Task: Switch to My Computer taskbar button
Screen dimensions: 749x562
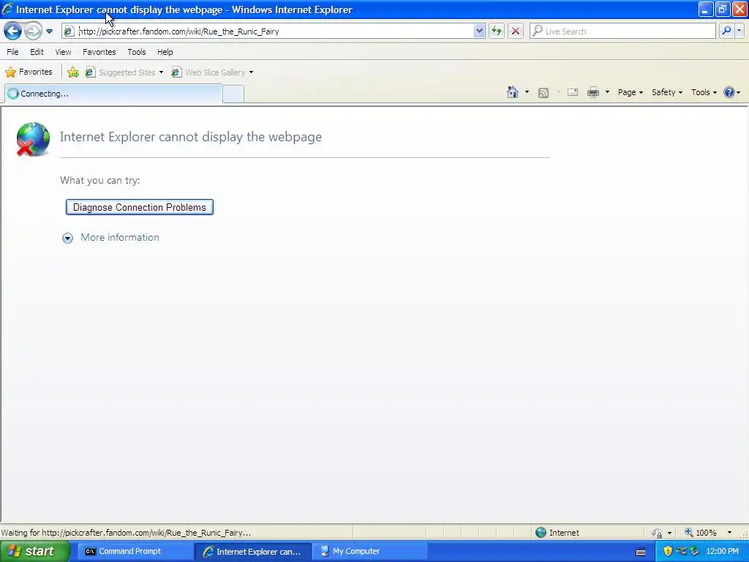Action: pos(369,552)
